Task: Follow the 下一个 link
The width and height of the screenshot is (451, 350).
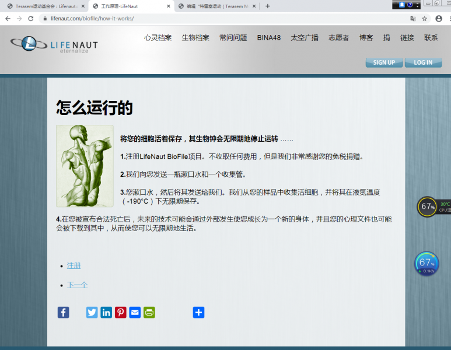Action: [78, 285]
